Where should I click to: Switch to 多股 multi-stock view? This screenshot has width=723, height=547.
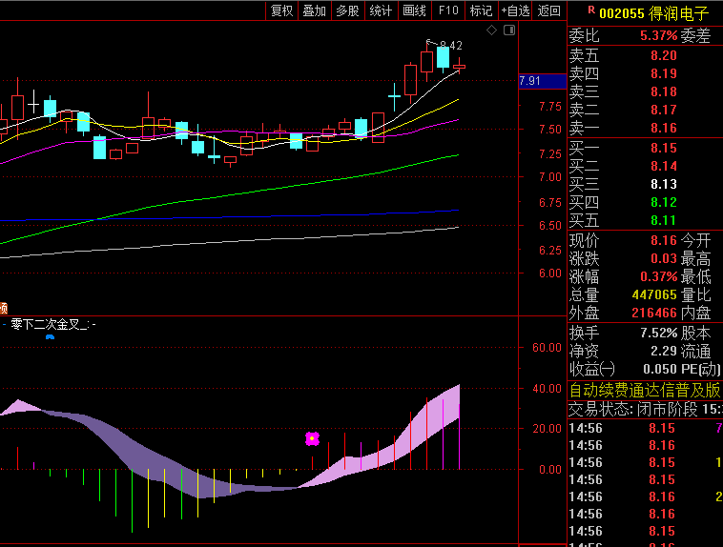tap(347, 10)
